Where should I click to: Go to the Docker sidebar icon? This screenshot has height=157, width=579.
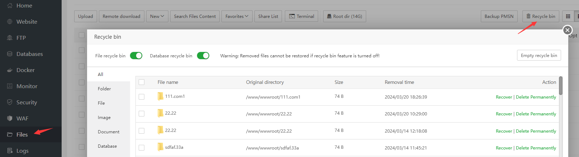(x=10, y=70)
